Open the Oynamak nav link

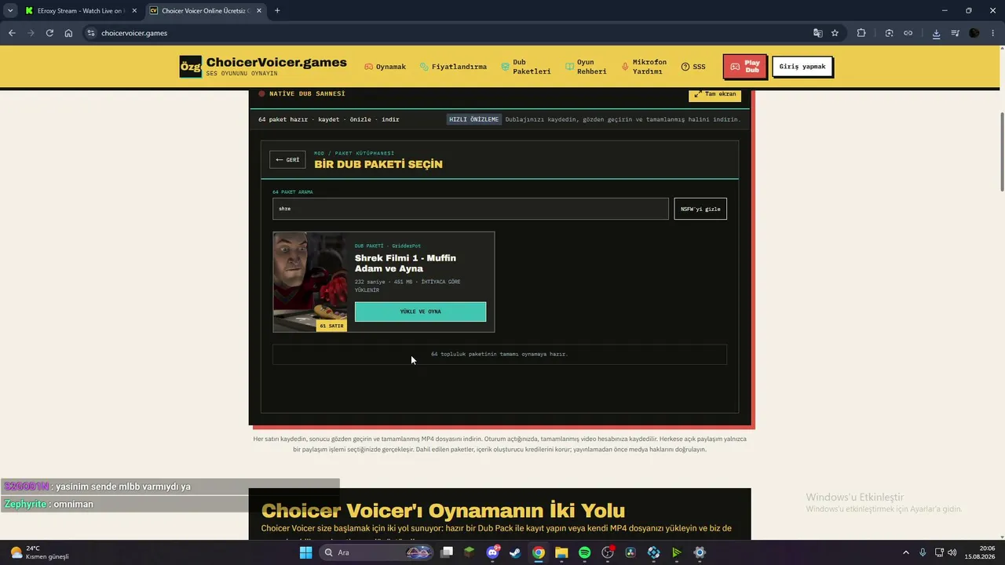pos(385,67)
